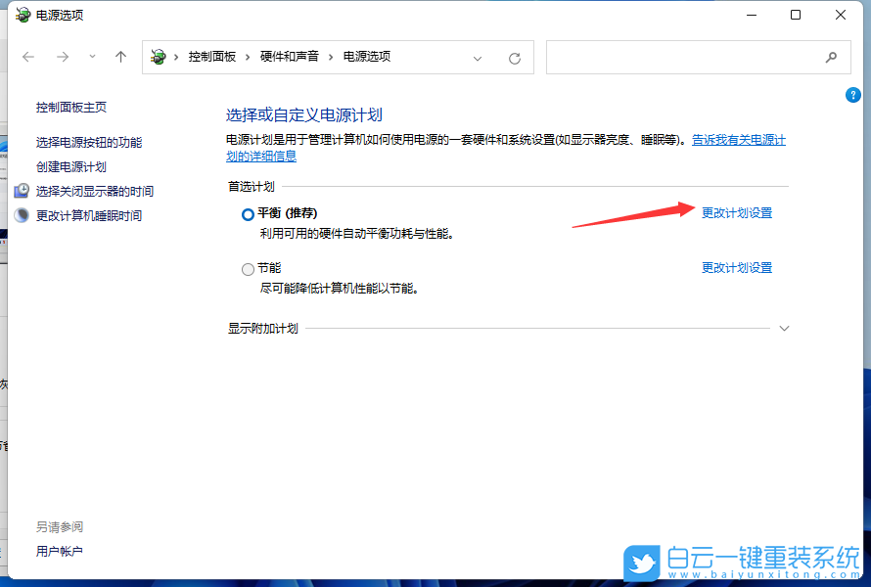Click the back navigation arrow
This screenshot has width=871, height=587.
click(28, 57)
